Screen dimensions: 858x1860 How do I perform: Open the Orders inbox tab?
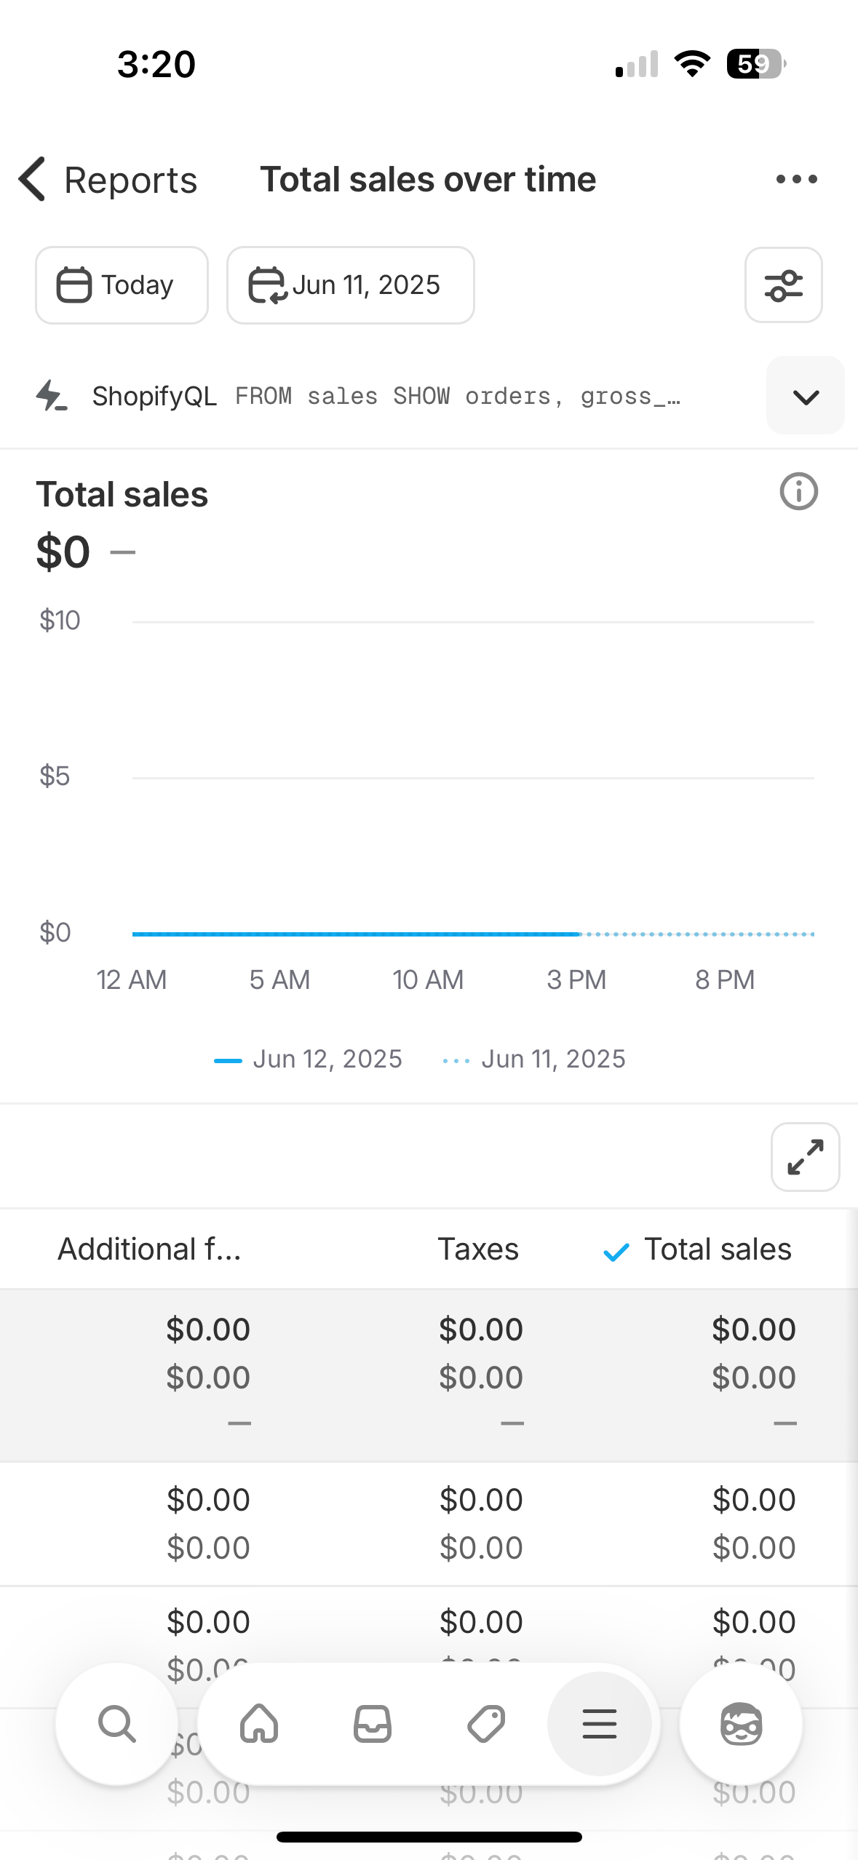(373, 1724)
